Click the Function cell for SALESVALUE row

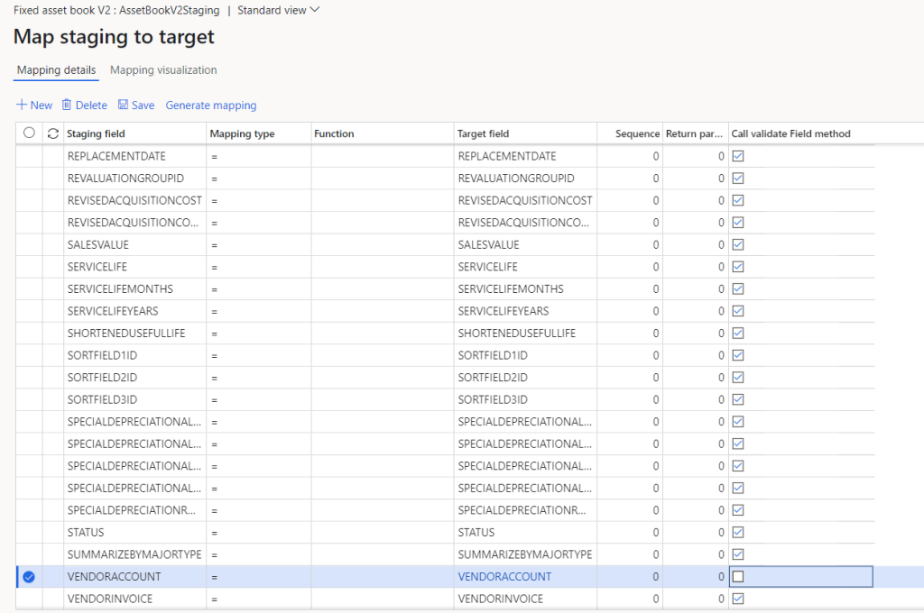[383, 244]
